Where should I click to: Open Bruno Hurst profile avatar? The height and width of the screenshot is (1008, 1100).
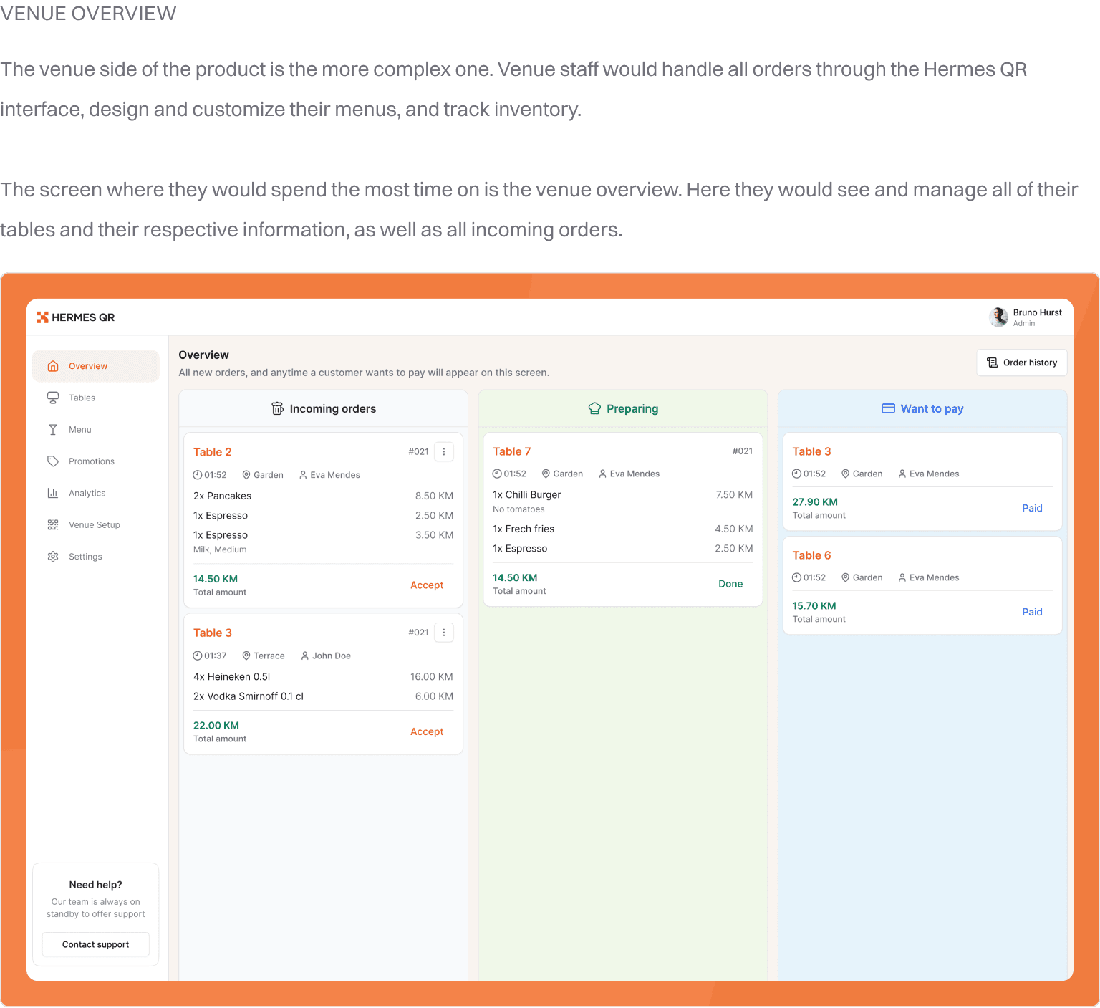pyautogui.click(x=998, y=317)
